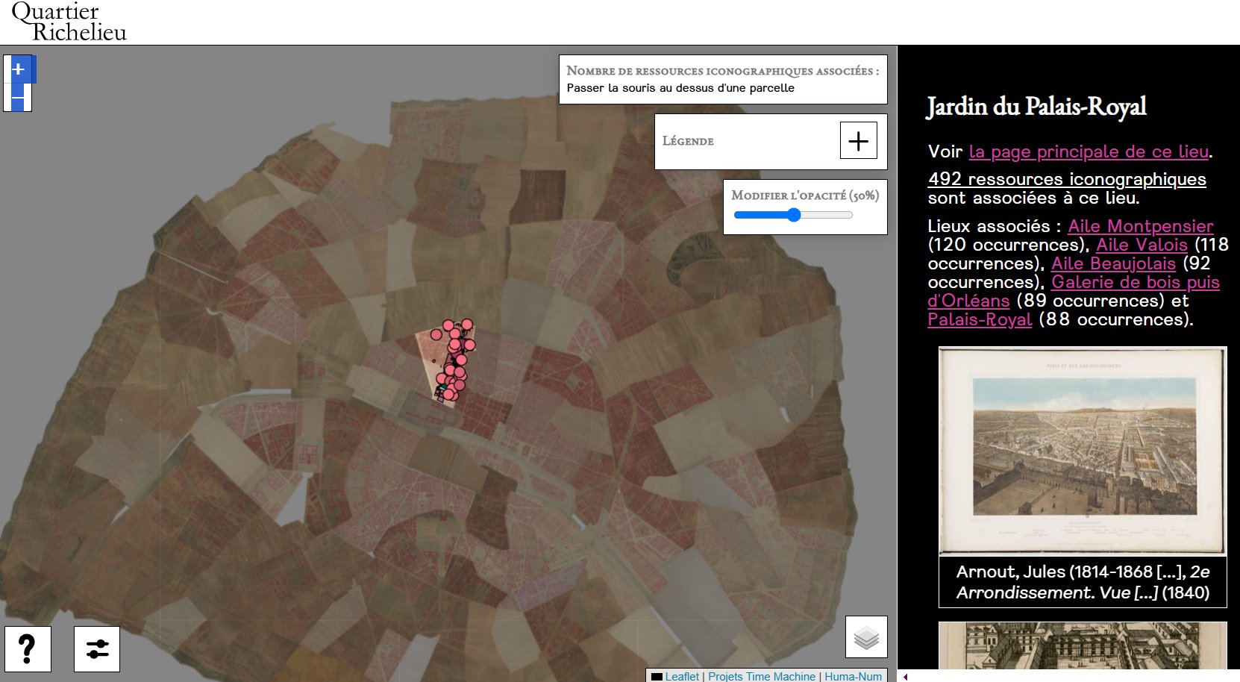This screenshot has height=682, width=1240.
Task: Open la page principale de ce lieu
Action: (x=1089, y=151)
